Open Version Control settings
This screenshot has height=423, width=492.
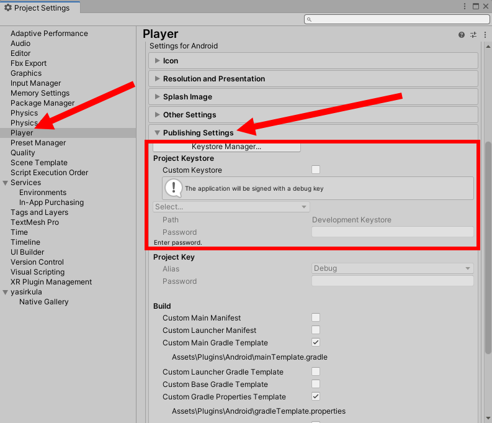pos(37,262)
